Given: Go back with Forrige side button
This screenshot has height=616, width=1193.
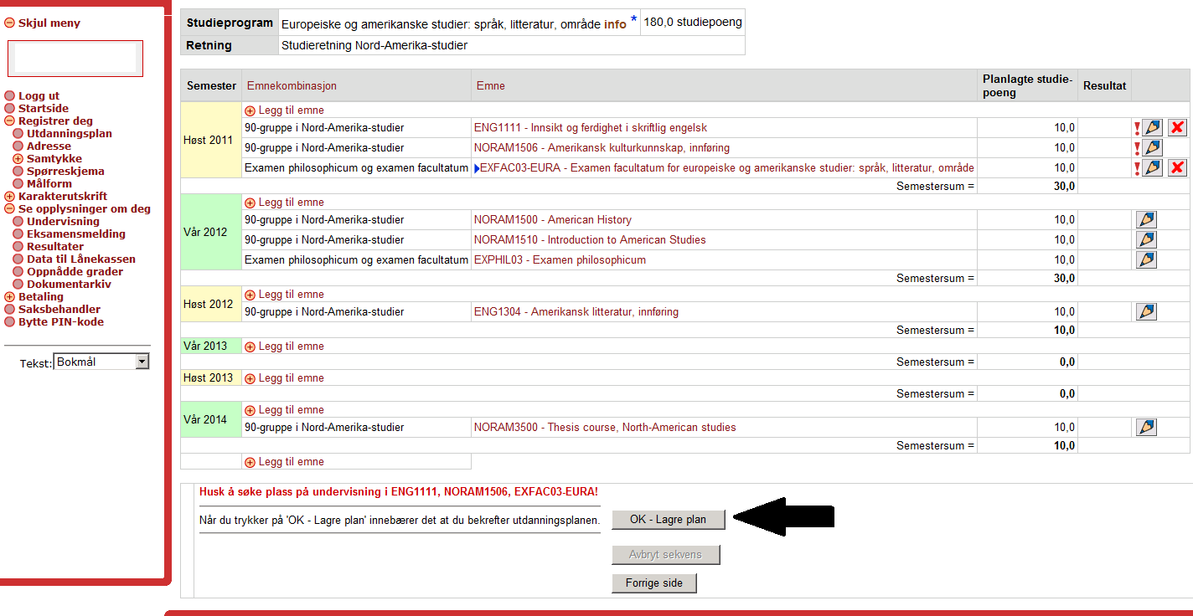Looking at the screenshot, I should pos(653,583).
